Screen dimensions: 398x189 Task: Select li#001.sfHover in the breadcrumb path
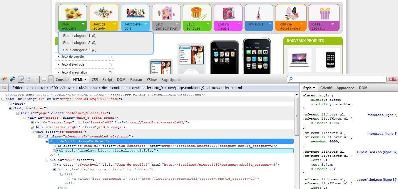(x=61, y=88)
